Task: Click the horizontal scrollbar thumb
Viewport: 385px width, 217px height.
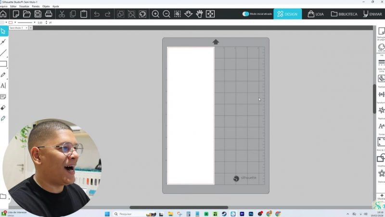Action: click(x=179, y=207)
